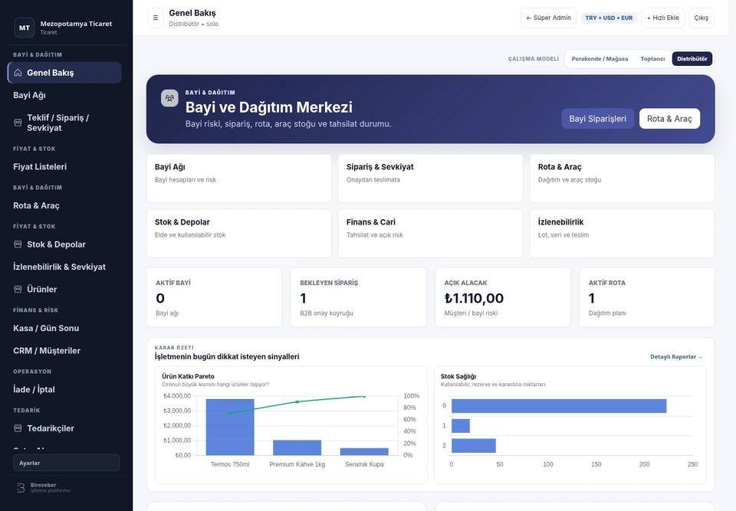Viewport: 736px width, 511px height.
Task: Click Bayi Siparişleri button in the hero banner
Action: (x=597, y=119)
